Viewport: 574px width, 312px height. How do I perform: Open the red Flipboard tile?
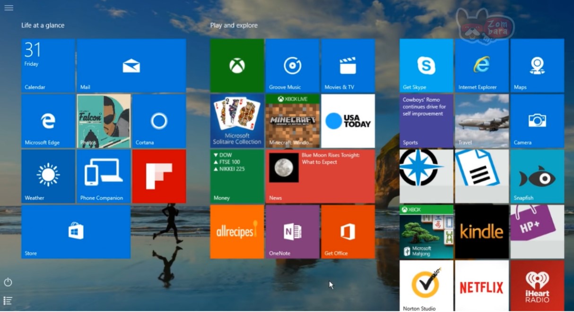tap(159, 176)
